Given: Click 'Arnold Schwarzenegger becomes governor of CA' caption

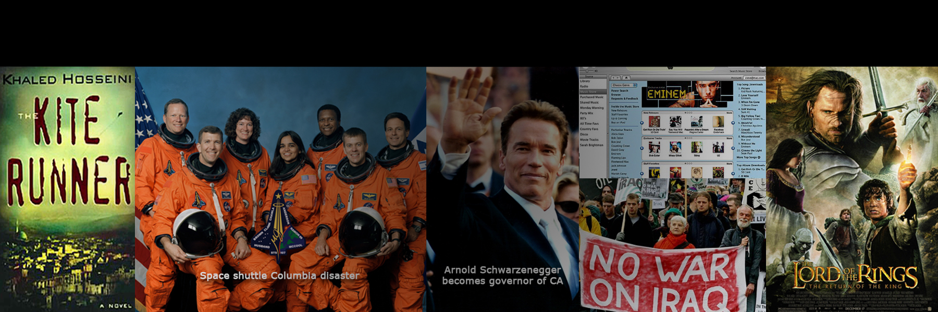Looking at the screenshot, I should click(x=502, y=276).
